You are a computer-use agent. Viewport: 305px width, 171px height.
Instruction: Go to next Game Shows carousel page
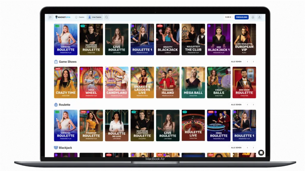[x=253, y=62]
